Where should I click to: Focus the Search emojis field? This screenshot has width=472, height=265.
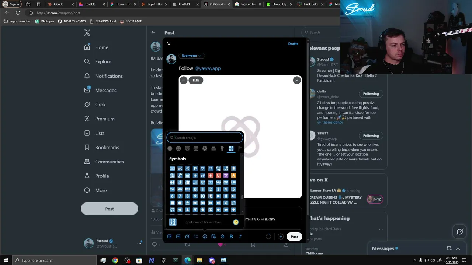[x=205, y=138]
